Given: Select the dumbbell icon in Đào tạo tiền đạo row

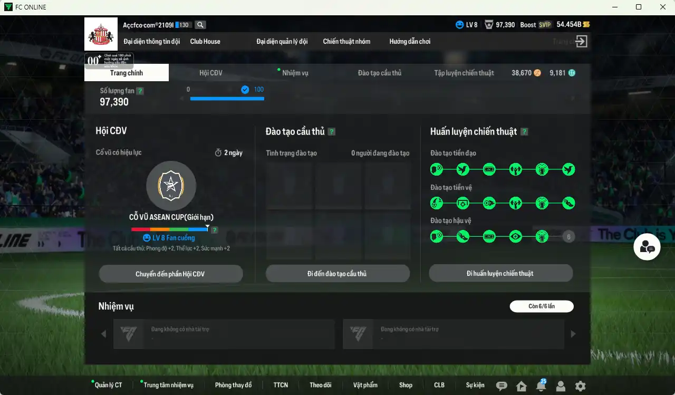Looking at the screenshot, I should 515,170.
